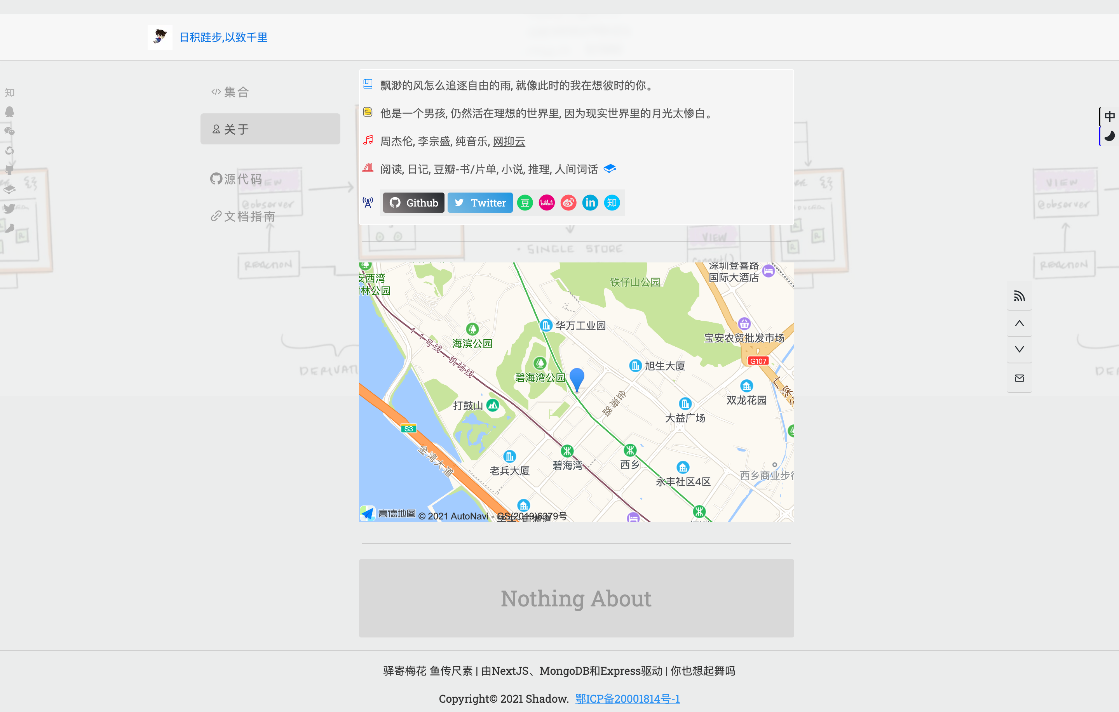The width and height of the screenshot is (1119, 712).
Task: Click the blue location marker on map
Action: coord(577,378)
